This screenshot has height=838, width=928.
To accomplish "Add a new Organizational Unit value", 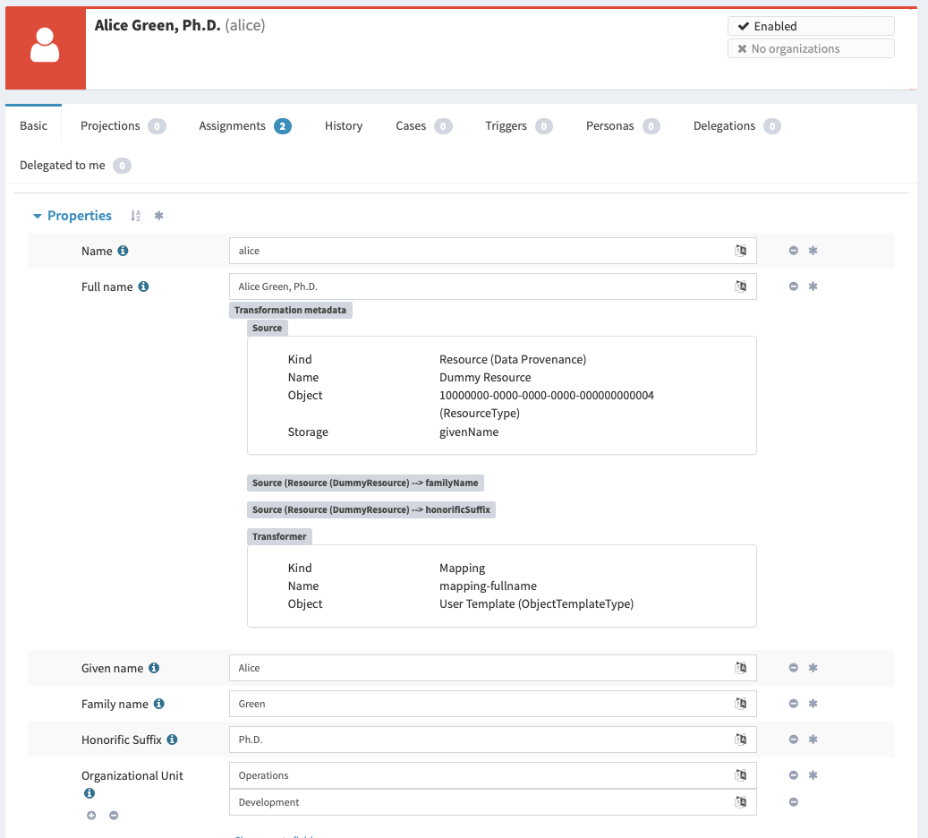I will point(90,815).
